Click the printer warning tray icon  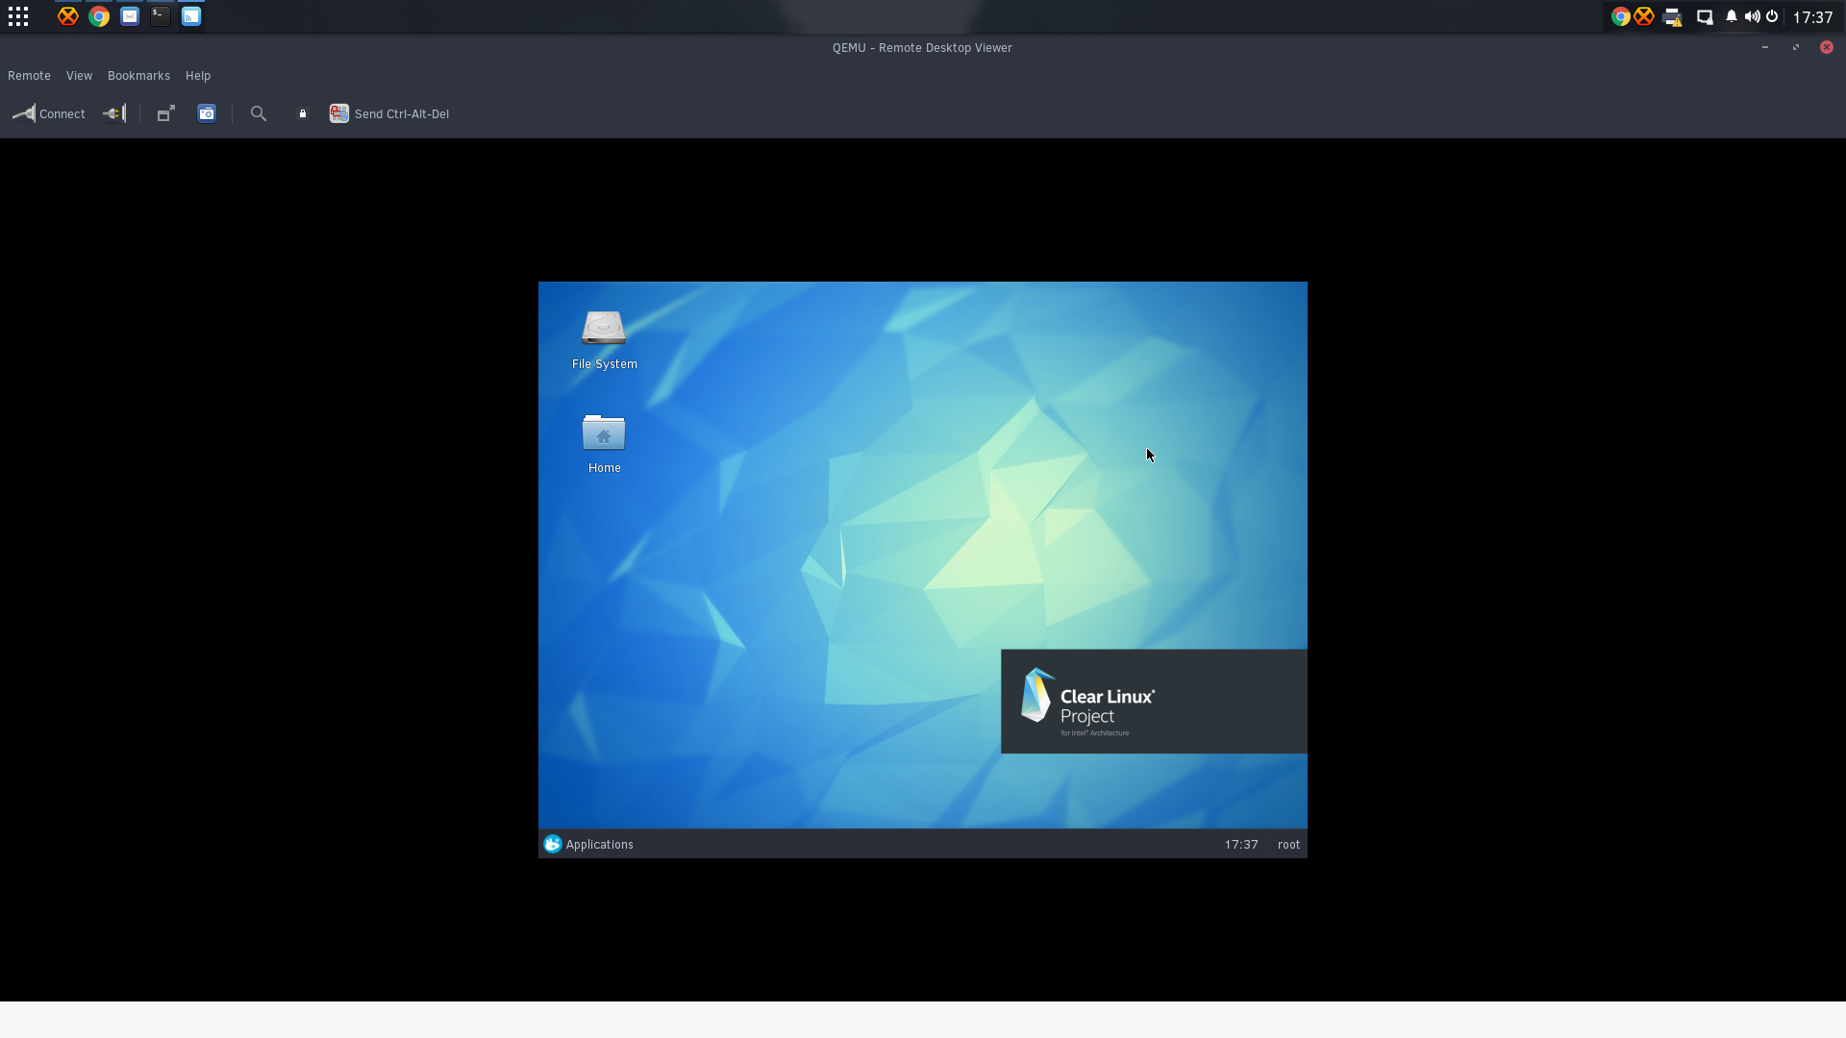point(1673,17)
